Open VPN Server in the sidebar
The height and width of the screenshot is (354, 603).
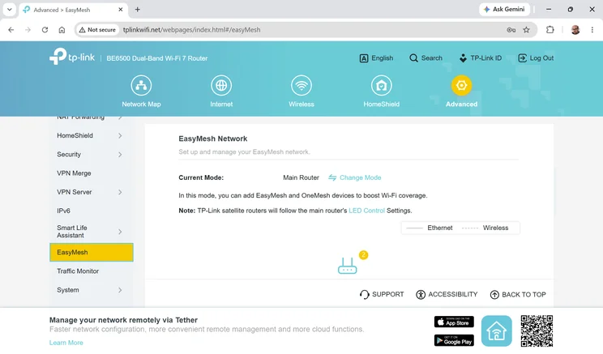pyautogui.click(x=75, y=192)
